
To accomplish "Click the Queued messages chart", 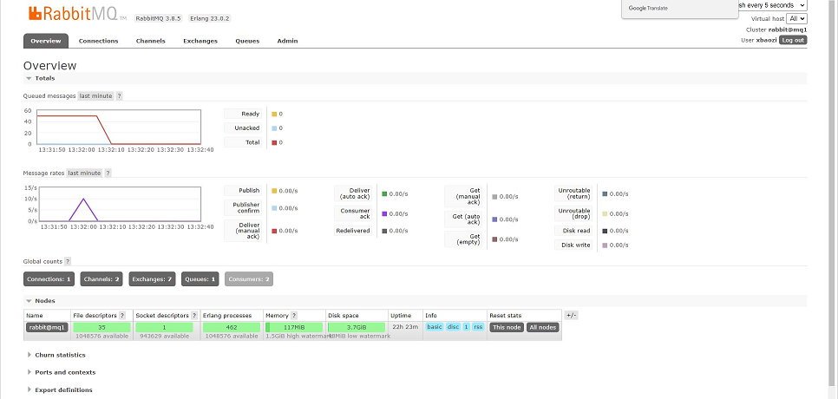I will [119, 128].
